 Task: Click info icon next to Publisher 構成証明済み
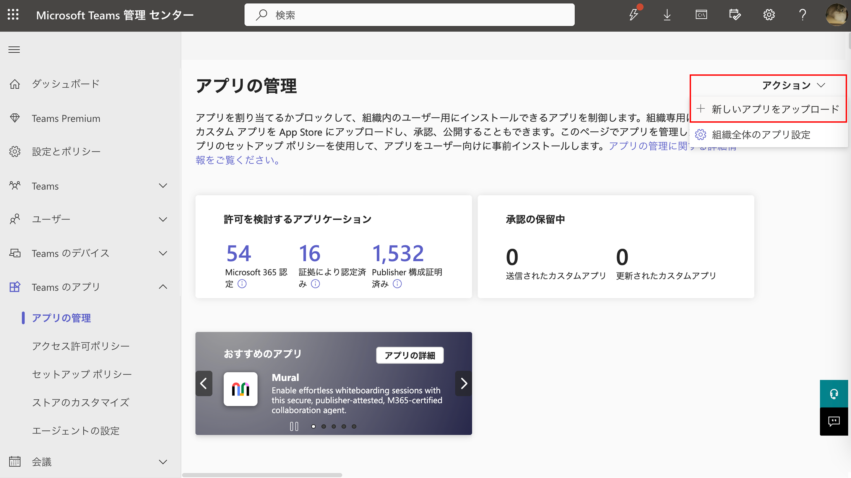tap(397, 284)
